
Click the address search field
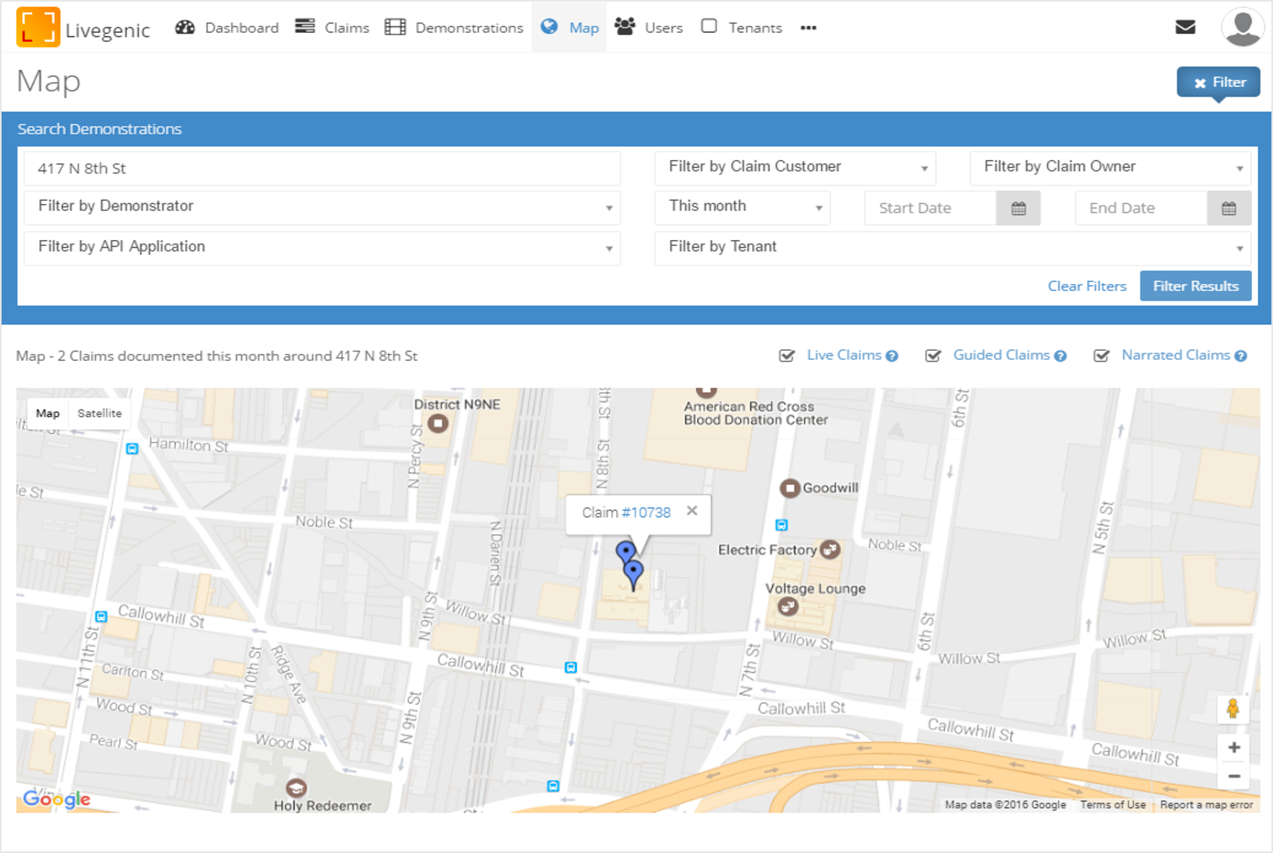pos(322,169)
